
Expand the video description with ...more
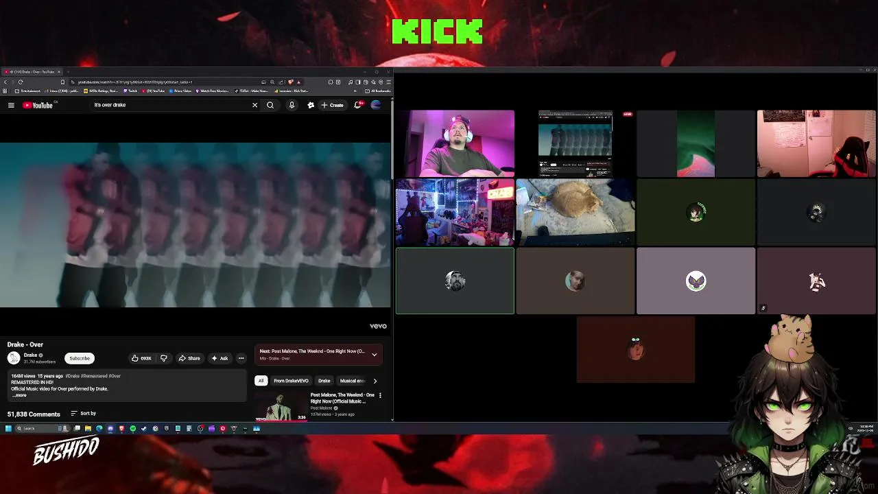19,395
